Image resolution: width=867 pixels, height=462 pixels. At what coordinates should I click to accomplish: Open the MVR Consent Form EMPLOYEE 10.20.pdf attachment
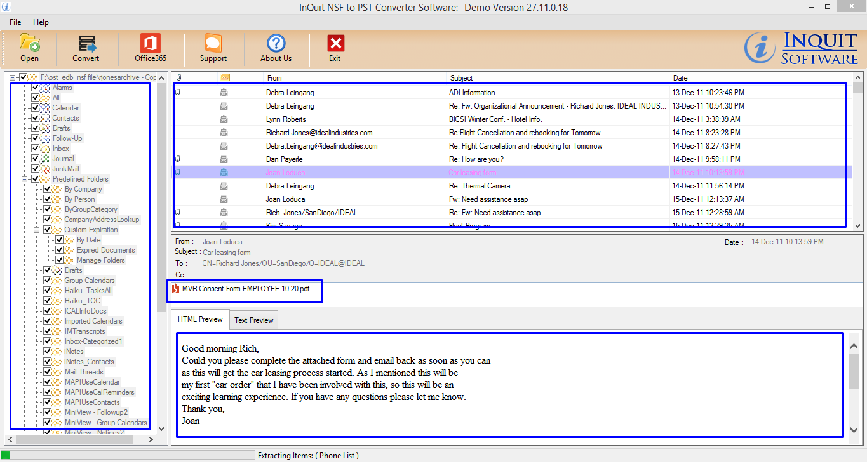pyautogui.click(x=246, y=289)
